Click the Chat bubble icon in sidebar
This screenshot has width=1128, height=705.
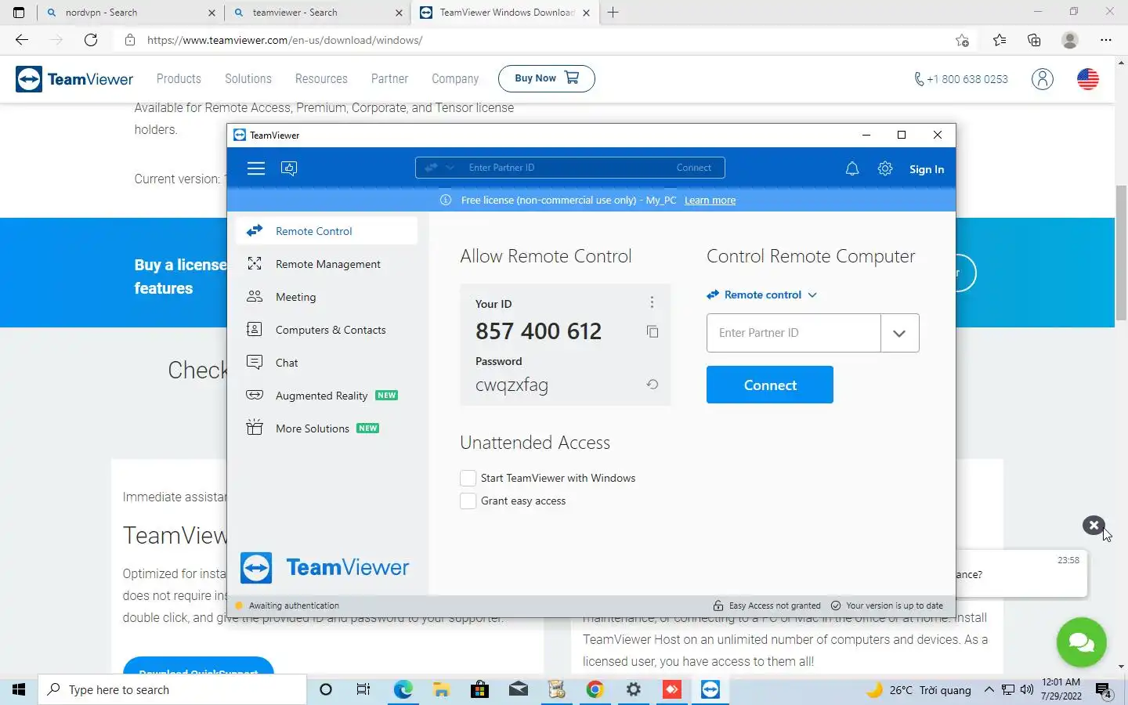[255, 362]
